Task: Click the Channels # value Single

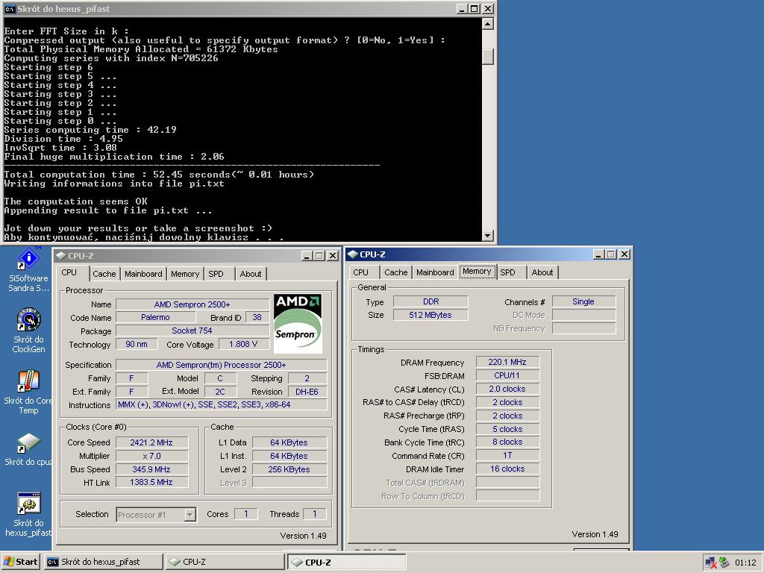Action: click(x=583, y=301)
